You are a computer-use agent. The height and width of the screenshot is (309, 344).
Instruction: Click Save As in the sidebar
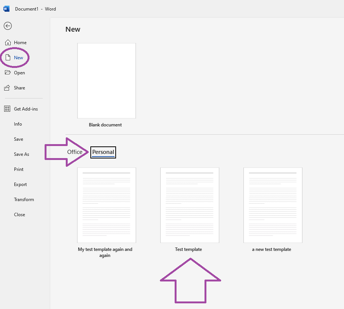[x=21, y=154]
